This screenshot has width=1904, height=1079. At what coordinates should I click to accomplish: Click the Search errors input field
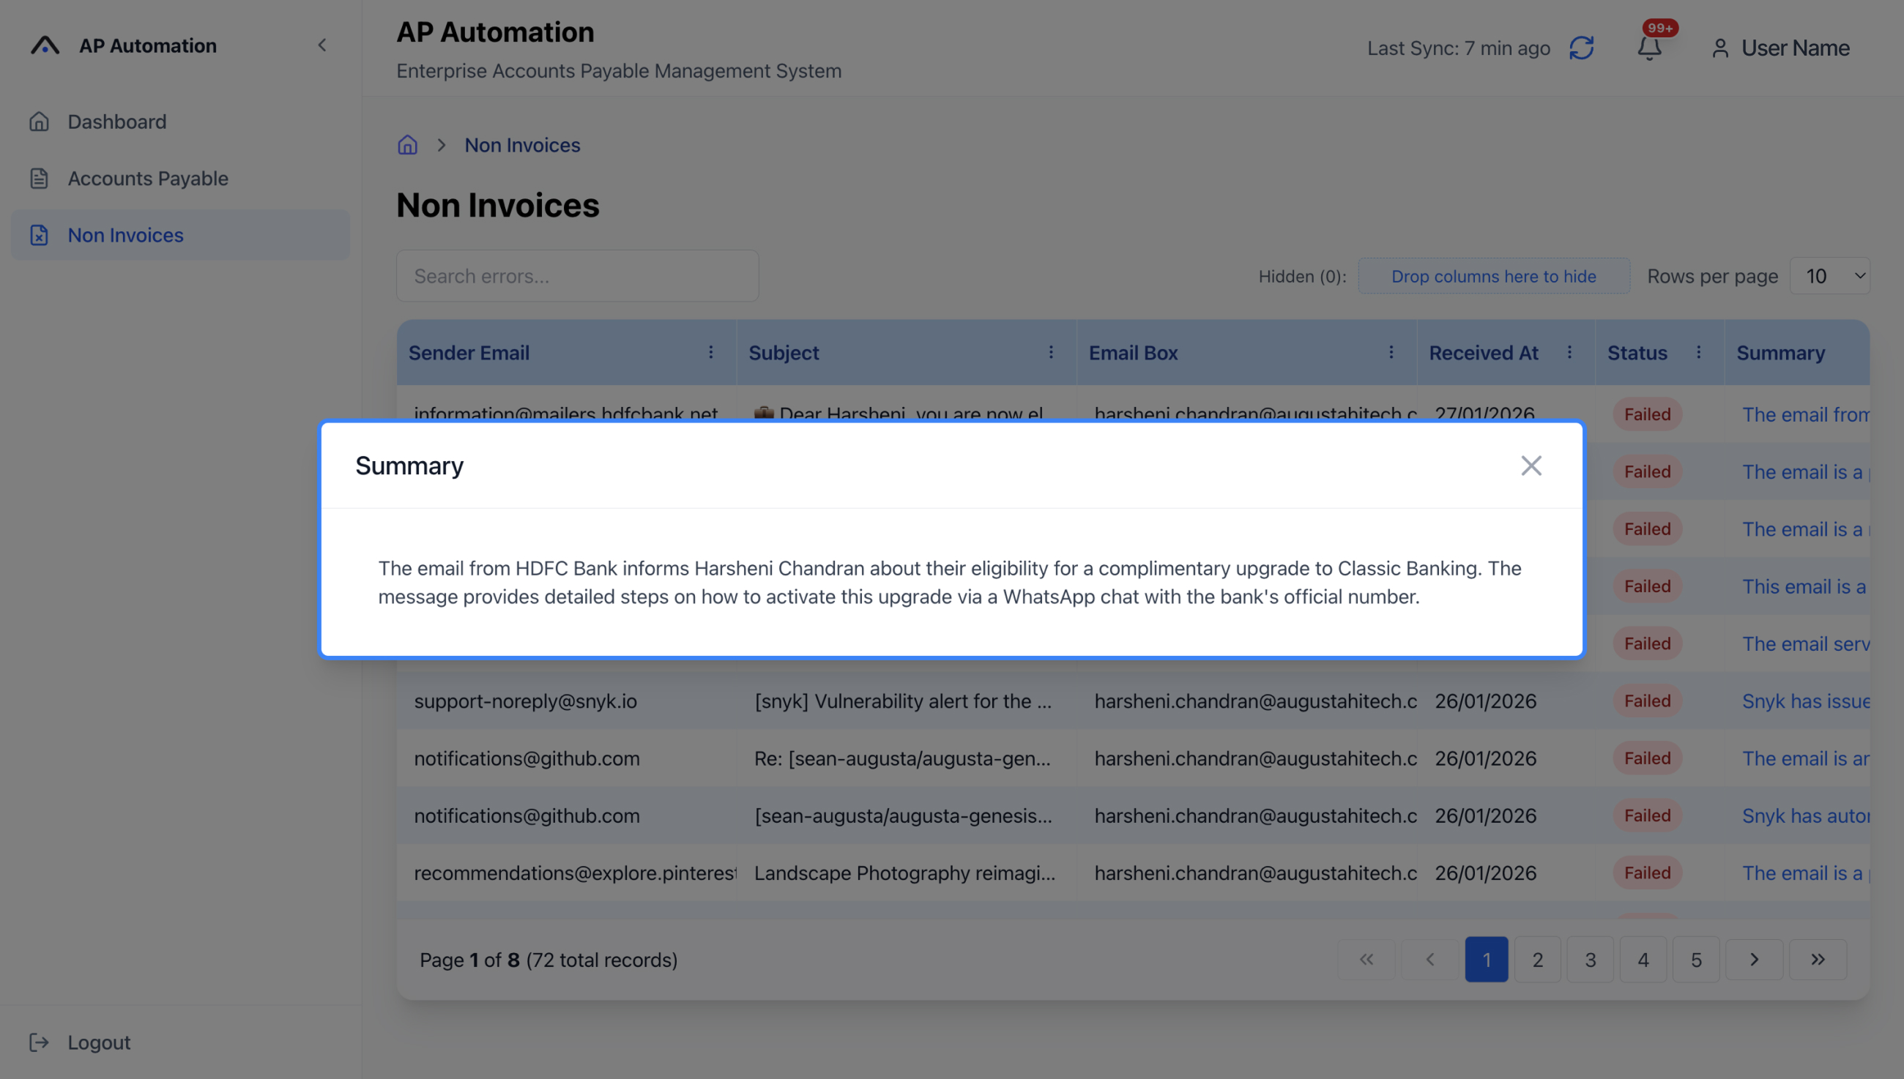(577, 275)
